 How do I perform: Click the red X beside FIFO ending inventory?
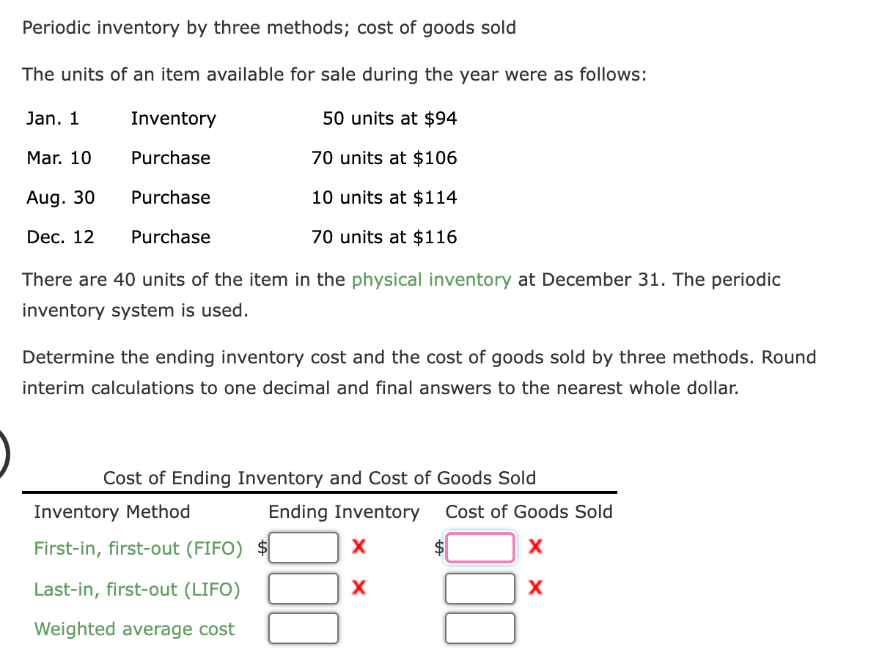coord(357,547)
